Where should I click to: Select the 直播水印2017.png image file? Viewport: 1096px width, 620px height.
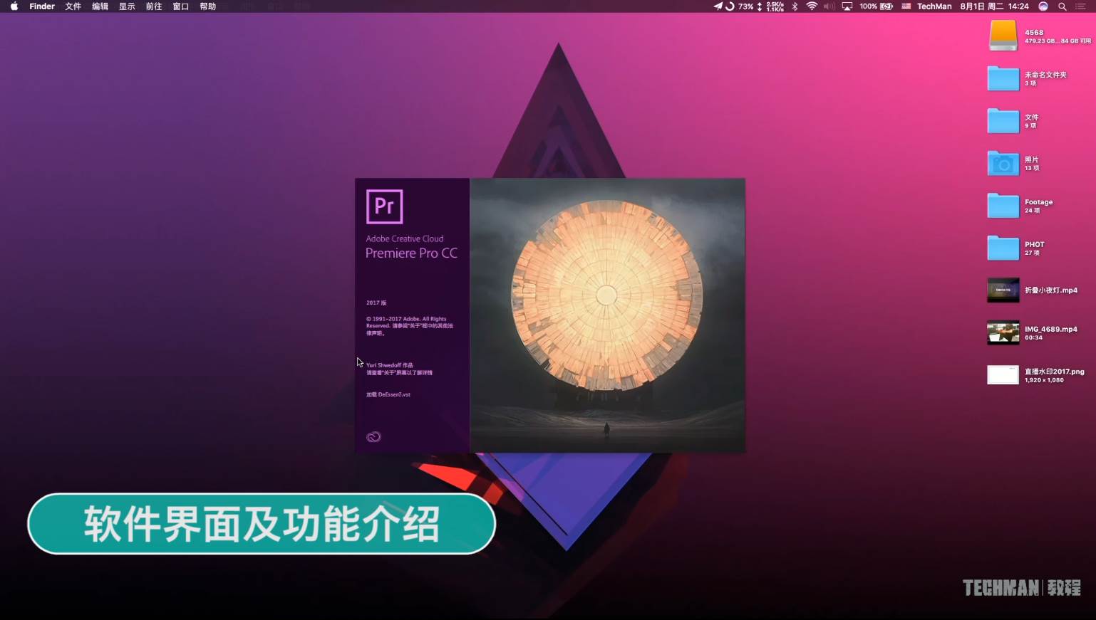coord(1003,374)
